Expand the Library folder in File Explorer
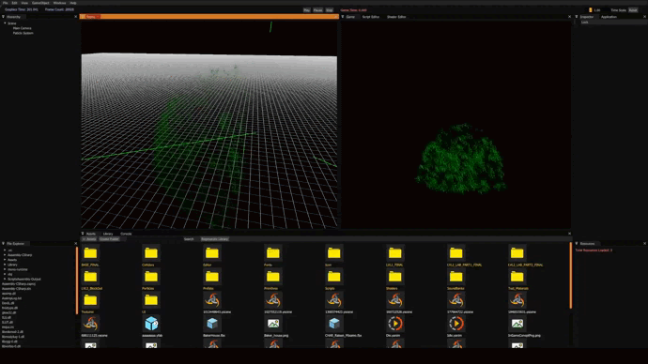 click(5, 265)
